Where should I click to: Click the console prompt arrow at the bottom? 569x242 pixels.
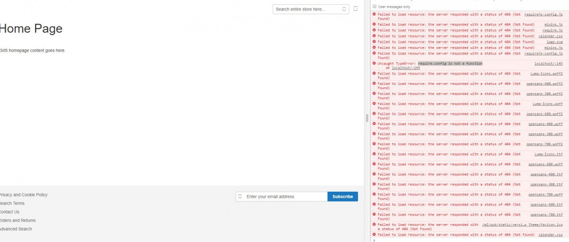coord(374,240)
